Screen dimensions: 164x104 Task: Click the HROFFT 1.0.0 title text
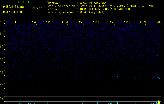(21, 2)
